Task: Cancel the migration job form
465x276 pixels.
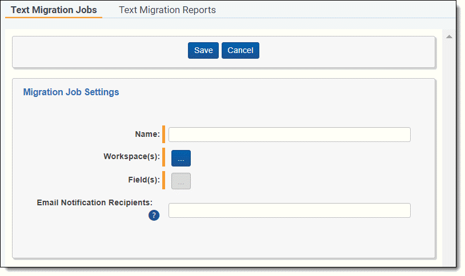Action: [240, 50]
